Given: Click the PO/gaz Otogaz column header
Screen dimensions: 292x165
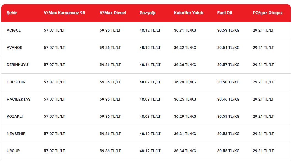Looking at the screenshot, I should [267, 13].
